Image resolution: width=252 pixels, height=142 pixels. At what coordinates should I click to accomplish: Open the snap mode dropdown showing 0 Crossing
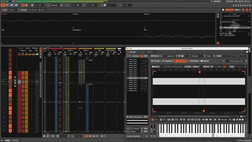241,67
